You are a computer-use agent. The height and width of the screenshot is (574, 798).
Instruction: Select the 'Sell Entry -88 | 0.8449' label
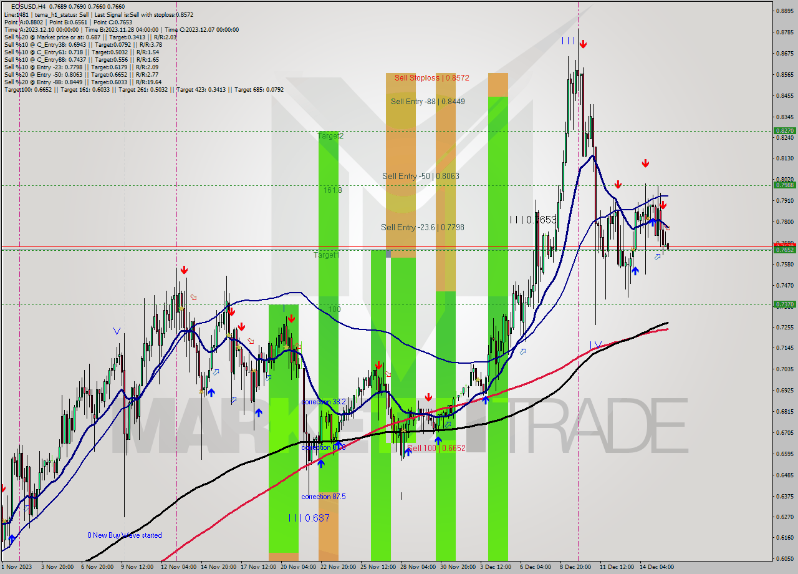click(428, 101)
